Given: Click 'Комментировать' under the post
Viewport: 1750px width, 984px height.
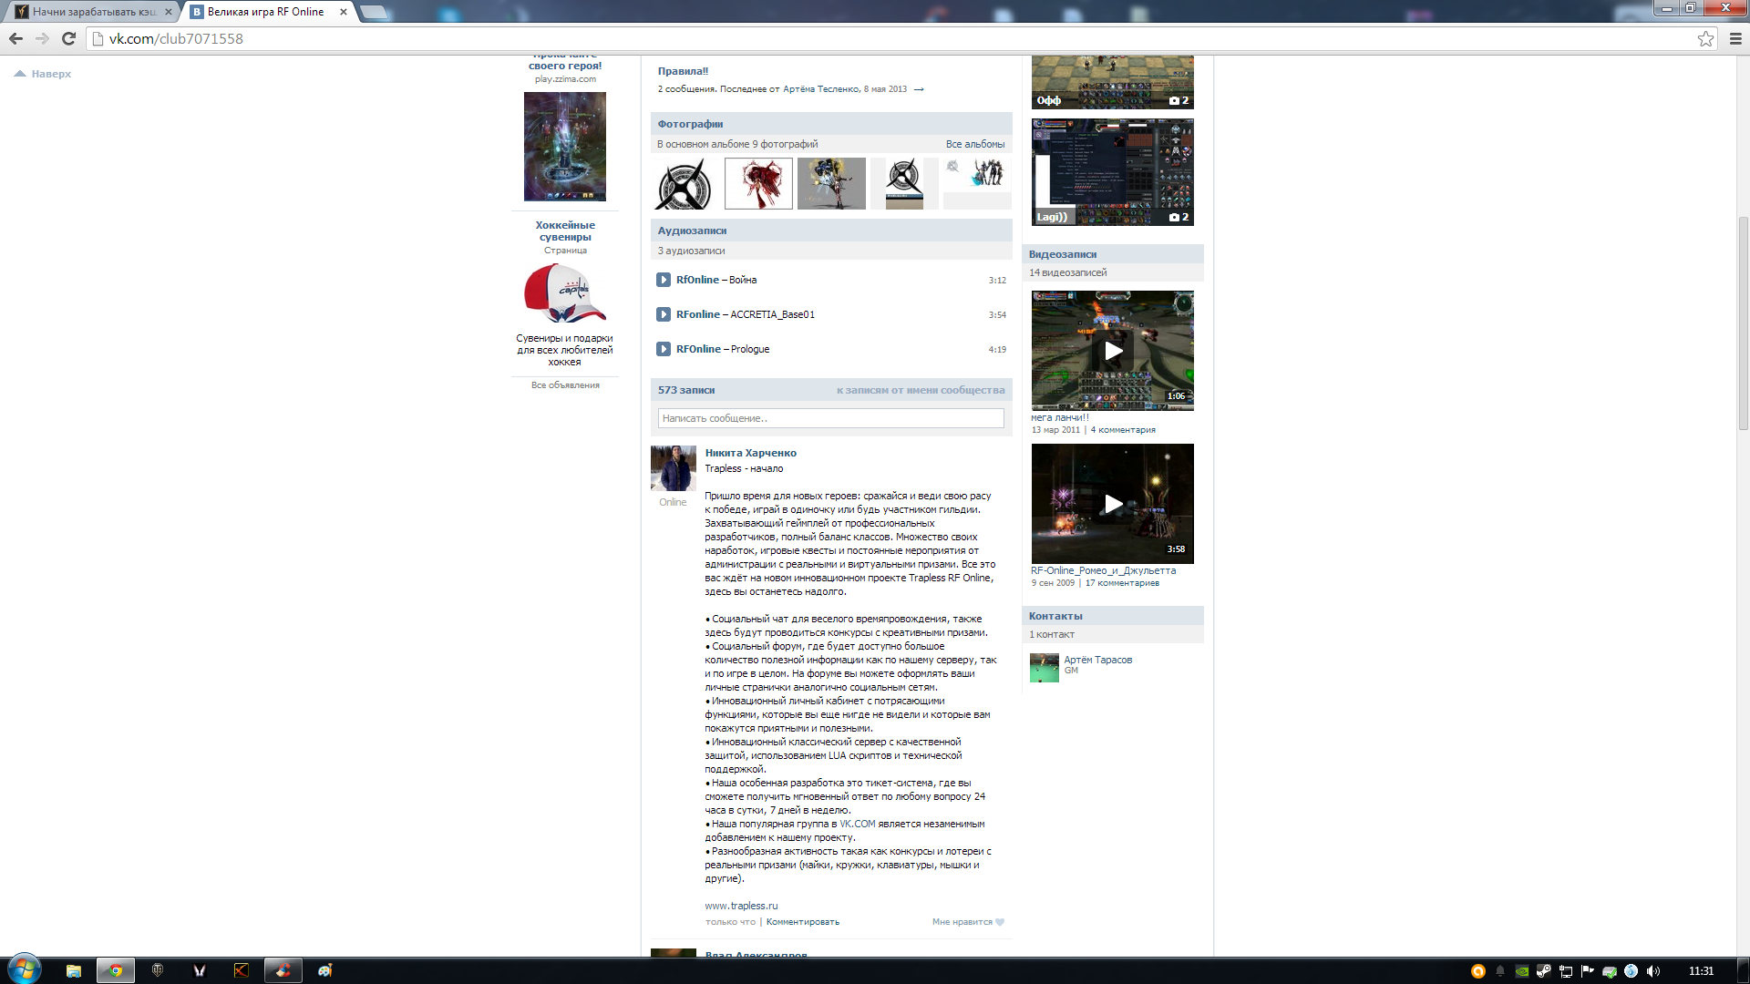Looking at the screenshot, I should click(x=802, y=922).
